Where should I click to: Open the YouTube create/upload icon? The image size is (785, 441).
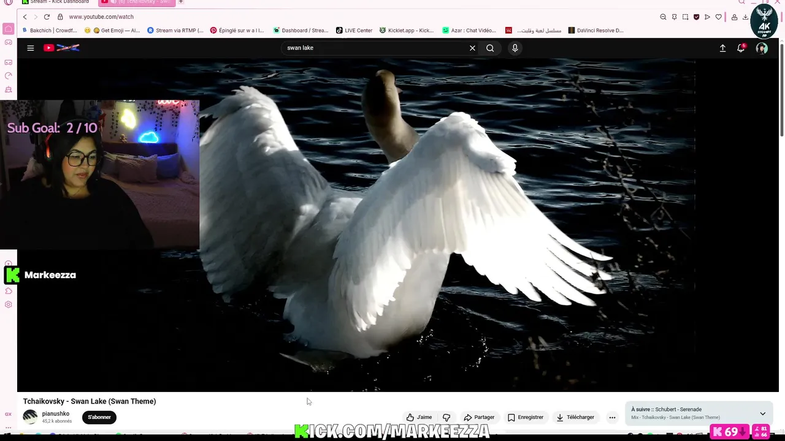pyautogui.click(x=722, y=48)
